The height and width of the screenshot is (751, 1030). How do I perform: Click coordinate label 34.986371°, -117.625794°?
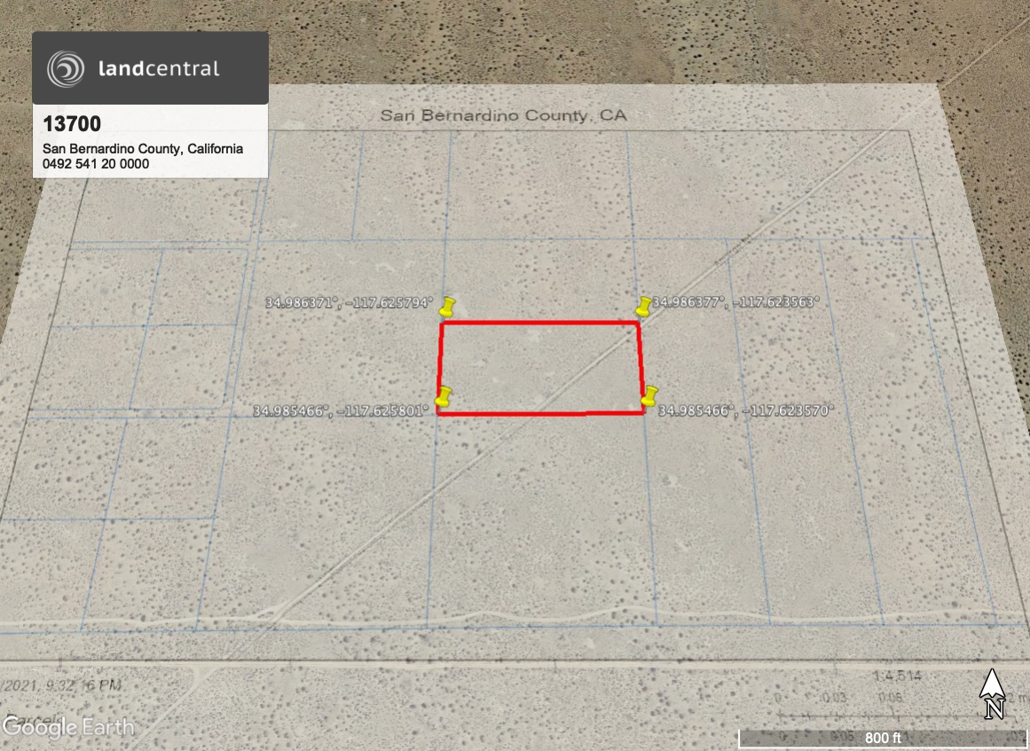[x=349, y=302]
